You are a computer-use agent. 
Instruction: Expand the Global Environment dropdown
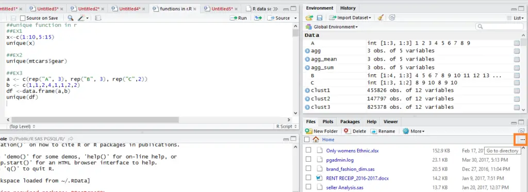[x=332, y=27]
